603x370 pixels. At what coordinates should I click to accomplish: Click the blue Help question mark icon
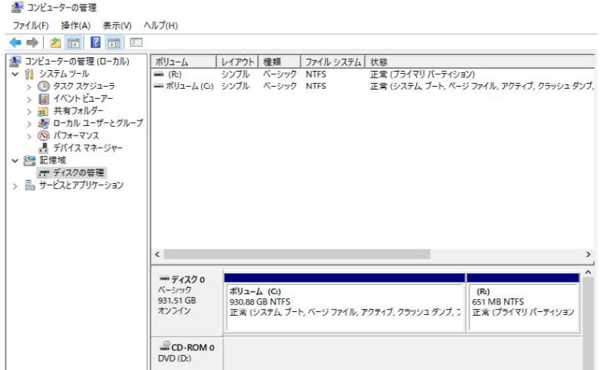(96, 43)
